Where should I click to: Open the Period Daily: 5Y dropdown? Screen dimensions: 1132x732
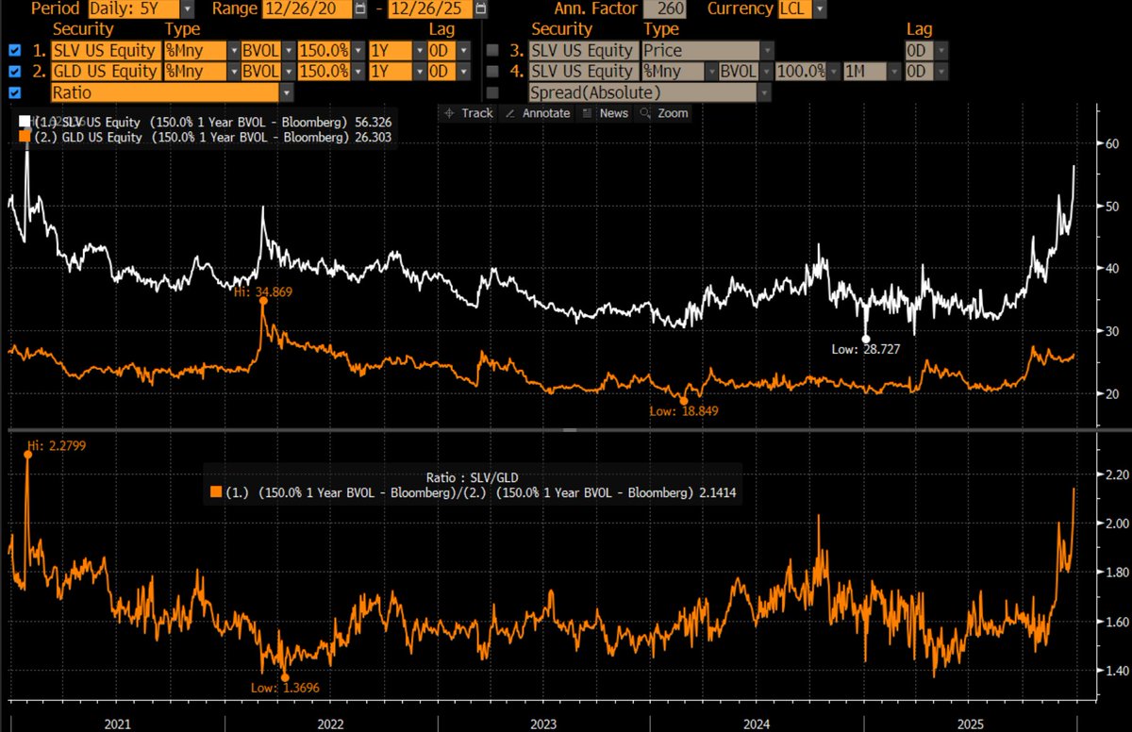pyautogui.click(x=188, y=9)
